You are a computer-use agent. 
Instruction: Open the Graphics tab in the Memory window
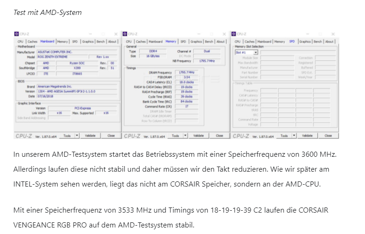[196, 42]
